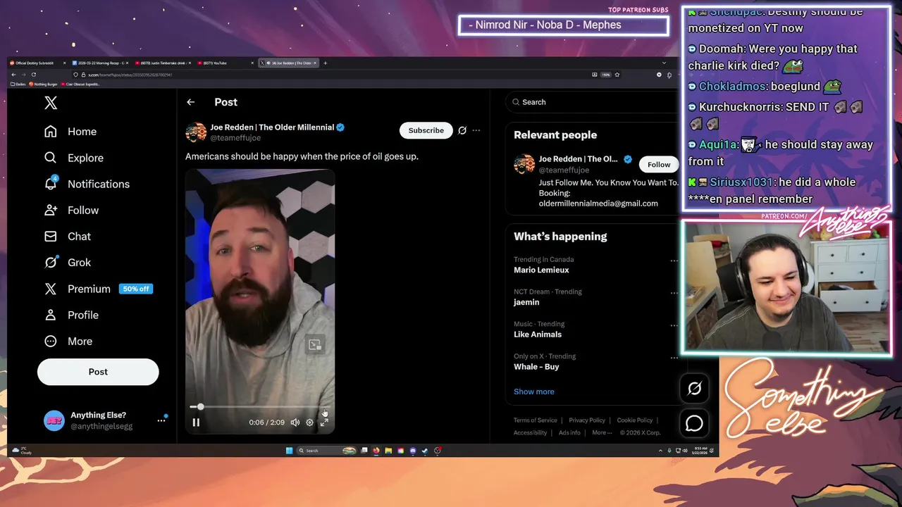Open Profile from the sidebar
The image size is (902, 507).
(71, 315)
